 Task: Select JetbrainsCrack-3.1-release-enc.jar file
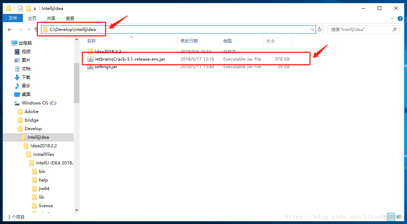tap(130, 59)
